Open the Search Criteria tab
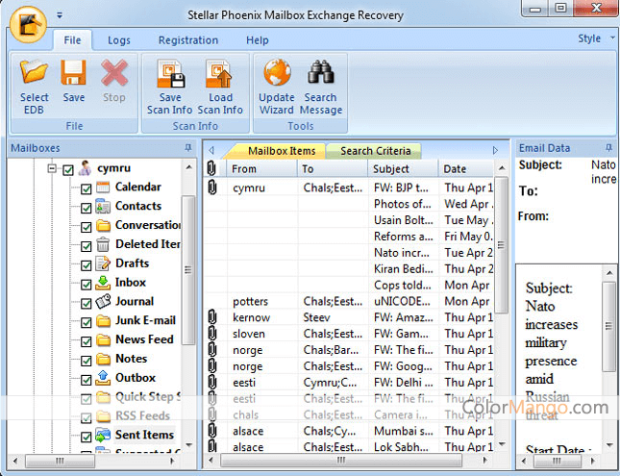The image size is (620, 476). pyautogui.click(x=375, y=151)
